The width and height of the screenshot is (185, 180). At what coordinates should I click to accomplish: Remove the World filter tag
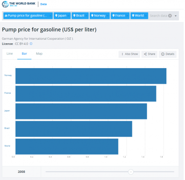146,16
